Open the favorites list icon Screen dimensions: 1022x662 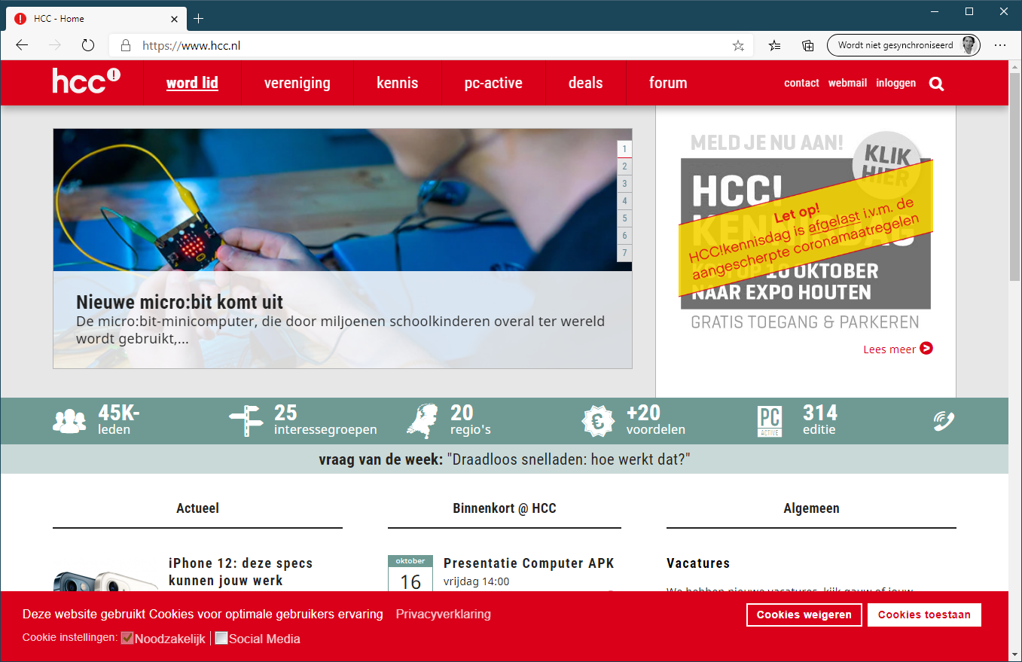point(774,46)
